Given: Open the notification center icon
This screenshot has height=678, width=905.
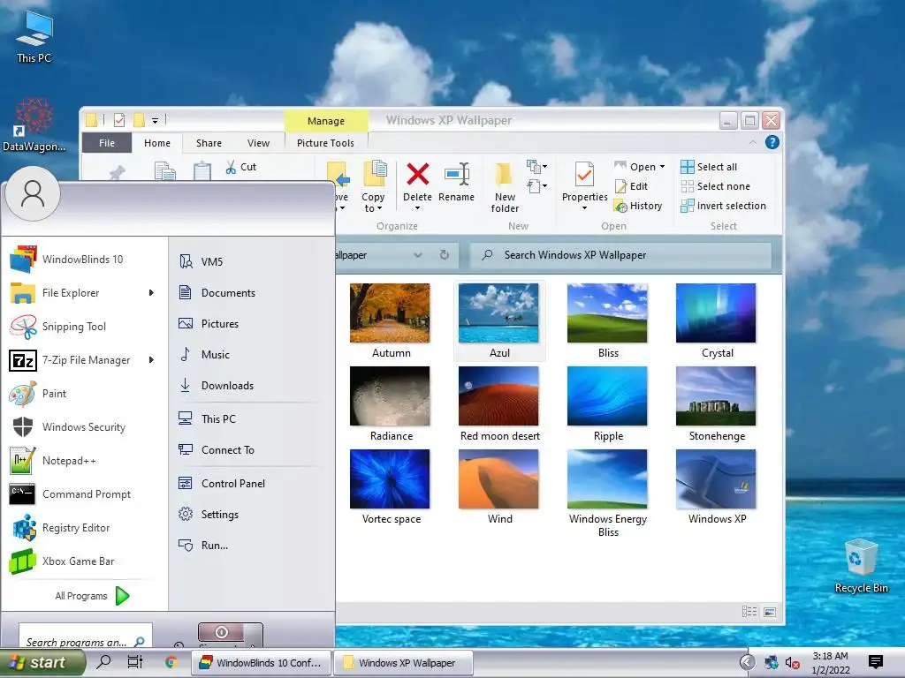Looking at the screenshot, I should tap(876, 662).
